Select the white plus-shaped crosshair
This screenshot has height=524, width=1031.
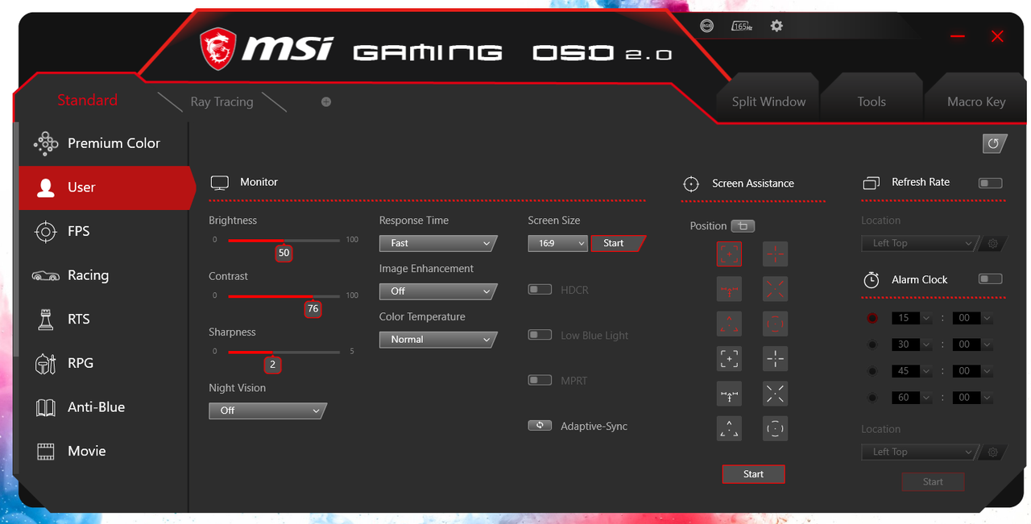pyautogui.click(x=775, y=358)
